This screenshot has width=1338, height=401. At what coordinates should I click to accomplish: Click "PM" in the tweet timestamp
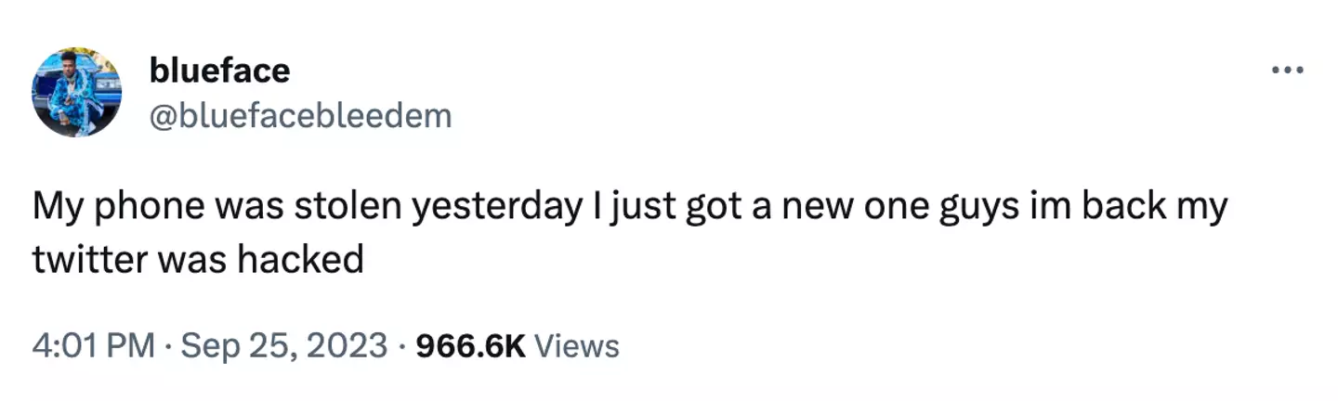coord(132,346)
